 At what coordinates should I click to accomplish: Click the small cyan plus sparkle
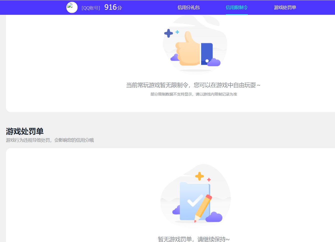click(177, 32)
